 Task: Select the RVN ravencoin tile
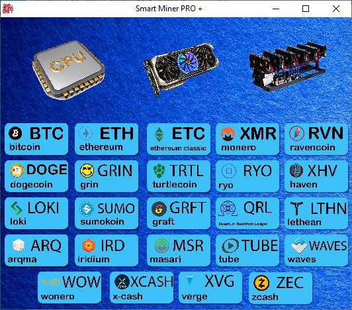pyautogui.click(x=316, y=139)
